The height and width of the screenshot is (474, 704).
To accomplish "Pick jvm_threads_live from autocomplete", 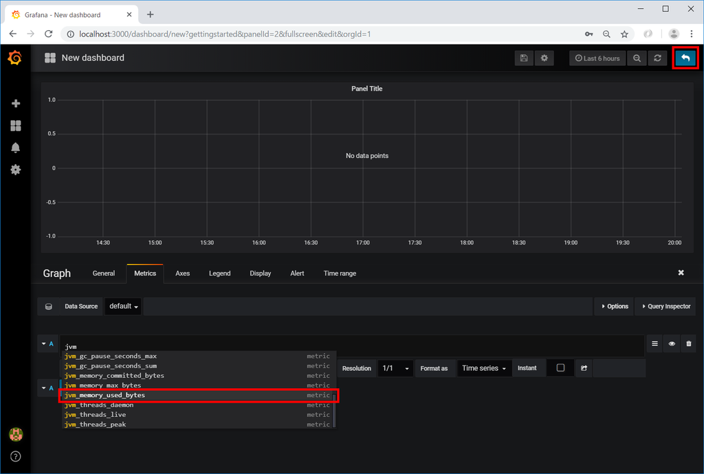I will (x=198, y=415).
